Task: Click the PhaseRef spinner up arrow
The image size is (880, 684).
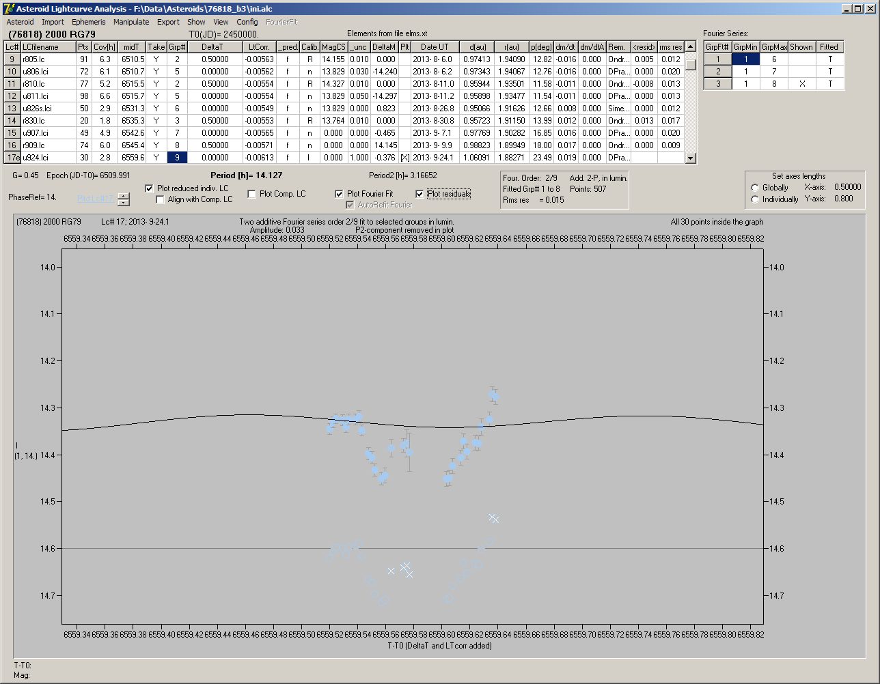Action: (123, 196)
